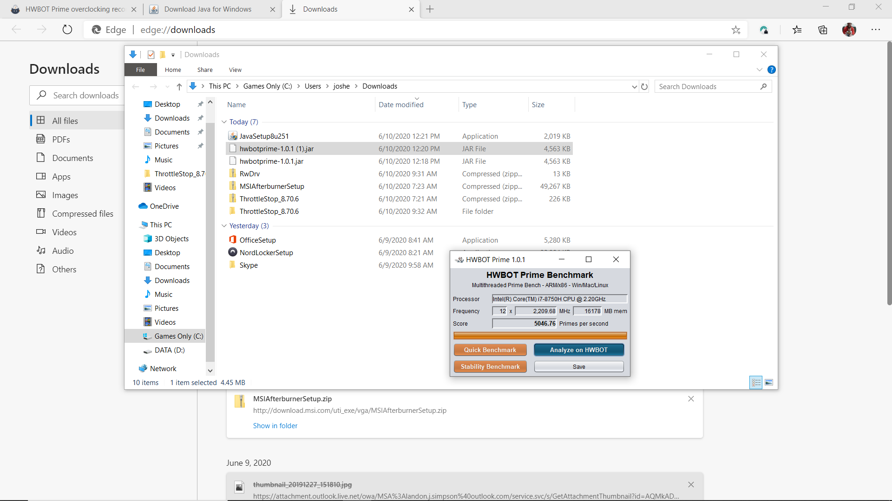The height and width of the screenshot is (501, 892).
Task: Sort by Size column header
Action: tap(538, 105)
